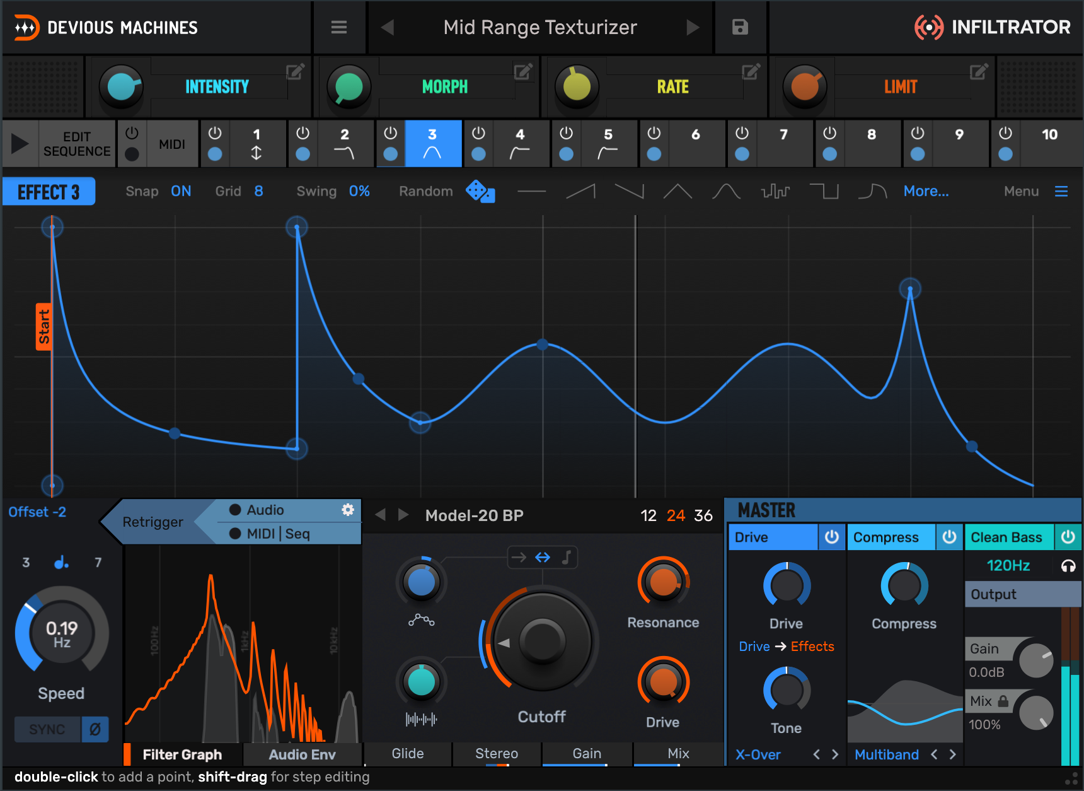Toggle power for effect slot 2
Image resolution: width=1084 pixels, height=791 pixels.
coord(303,133)
